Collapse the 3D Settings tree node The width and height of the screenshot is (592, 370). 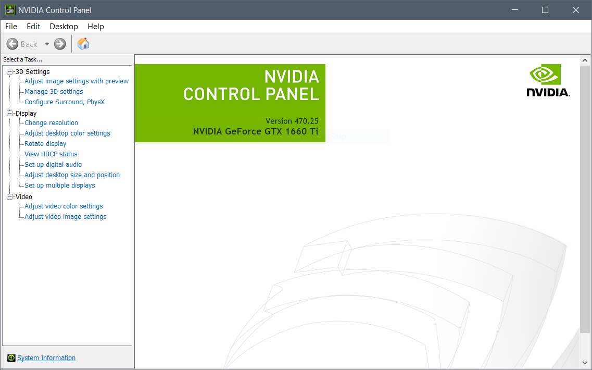point(10,71)
